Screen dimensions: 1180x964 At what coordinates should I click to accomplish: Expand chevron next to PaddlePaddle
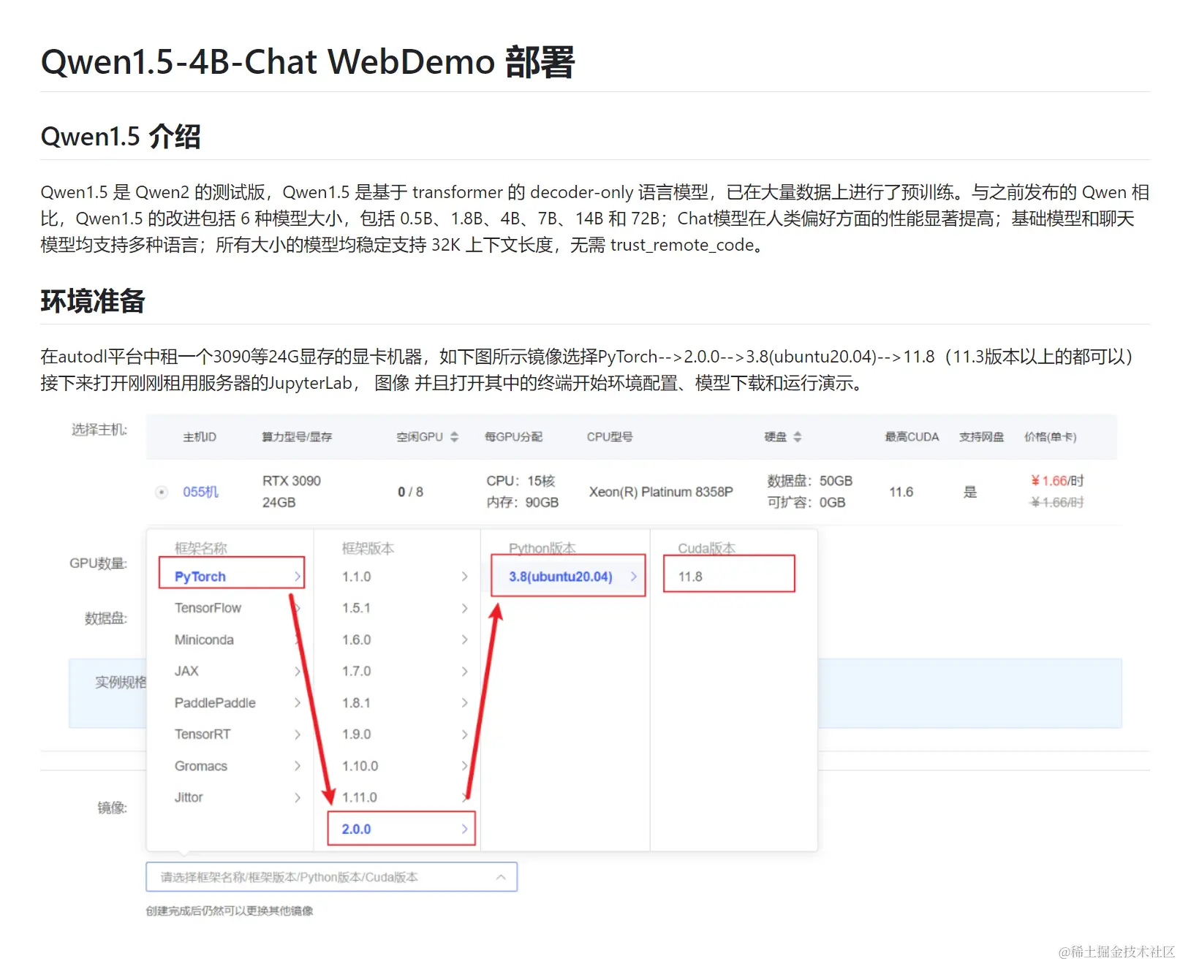(x=297, y=702)
